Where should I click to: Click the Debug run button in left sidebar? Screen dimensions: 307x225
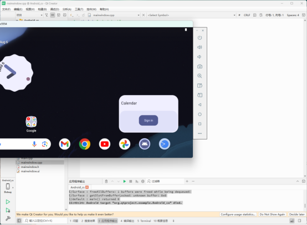(8, 210)
